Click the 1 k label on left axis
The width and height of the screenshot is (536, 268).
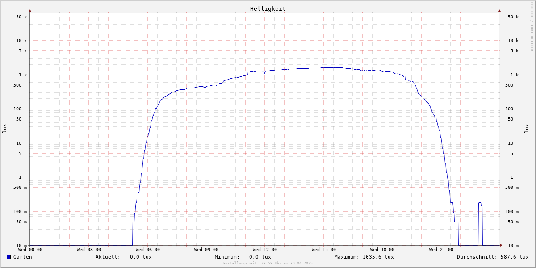coord(23,75)
